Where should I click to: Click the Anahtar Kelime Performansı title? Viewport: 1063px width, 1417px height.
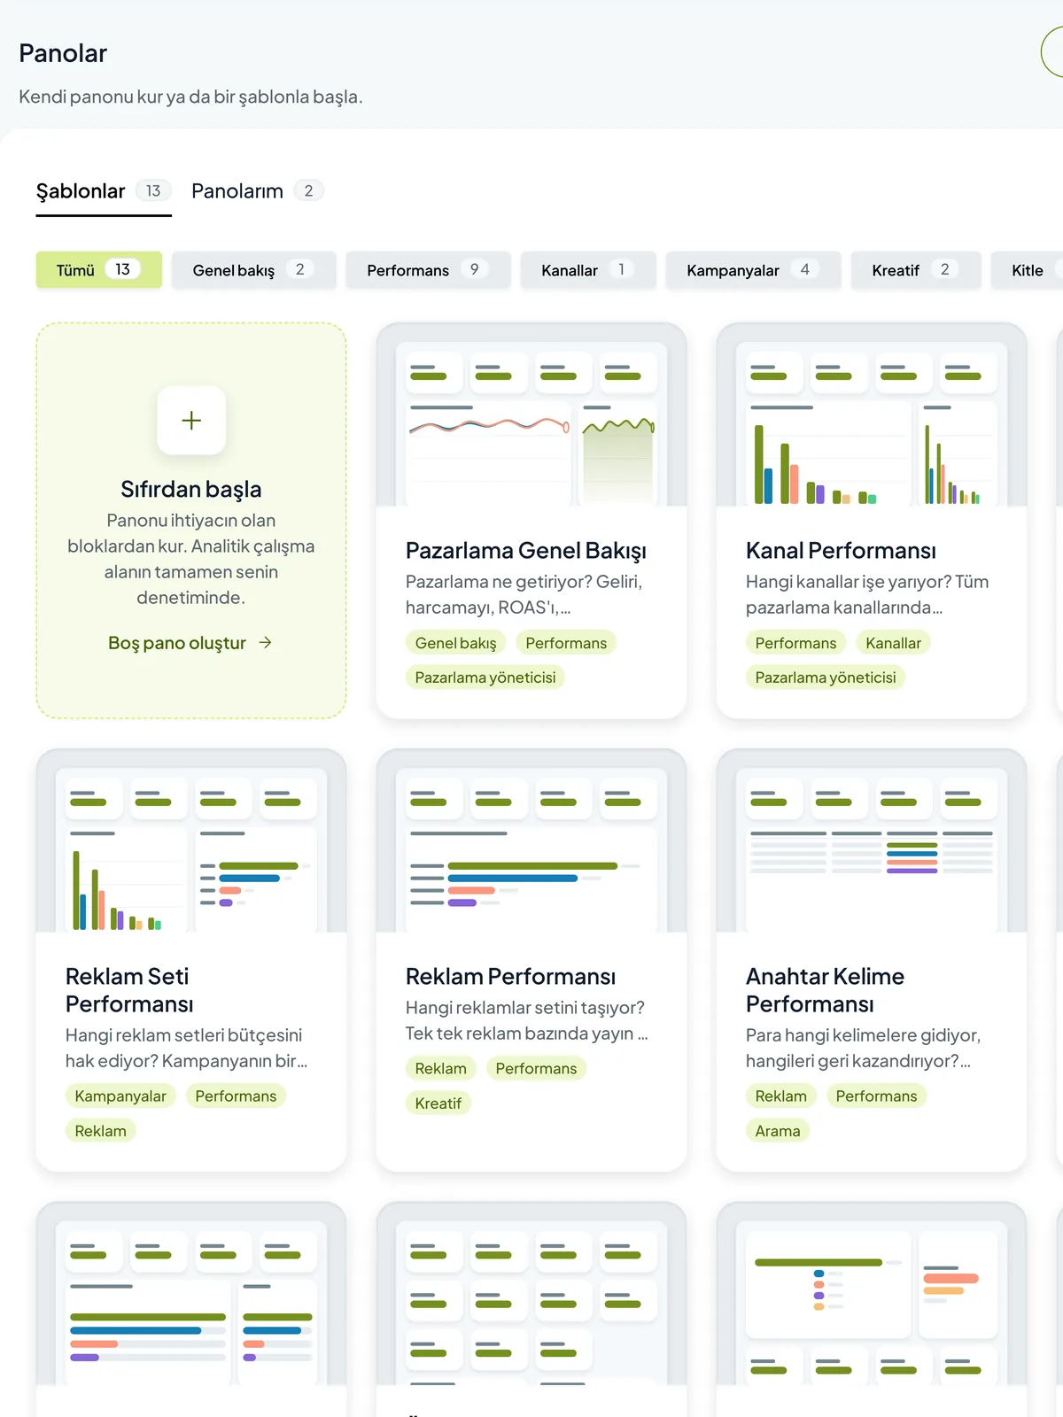coord(825,990)
